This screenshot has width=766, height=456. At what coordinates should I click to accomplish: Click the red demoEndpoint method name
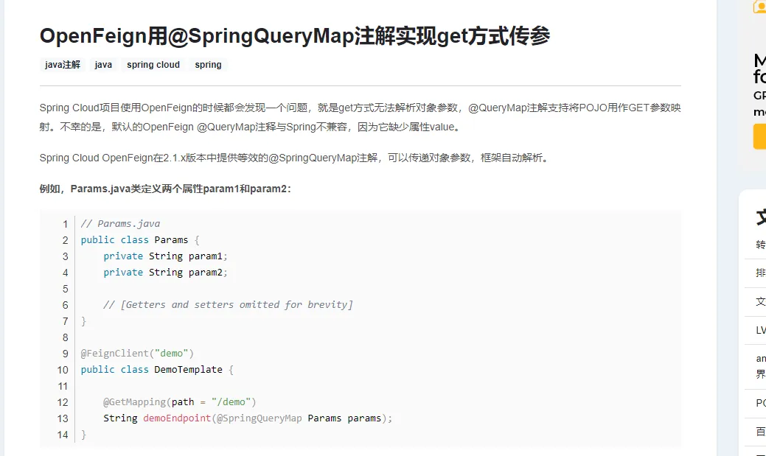point(177,418)
